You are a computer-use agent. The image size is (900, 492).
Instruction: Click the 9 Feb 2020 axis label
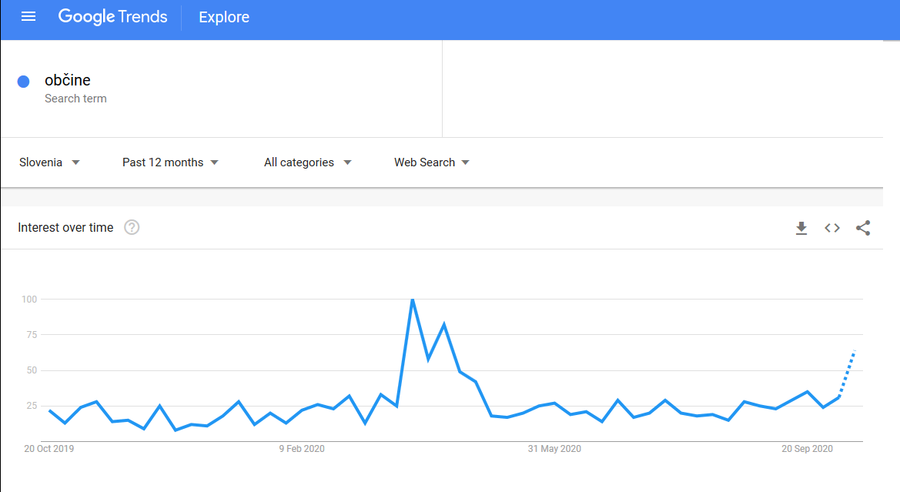(x=302, y=448)
